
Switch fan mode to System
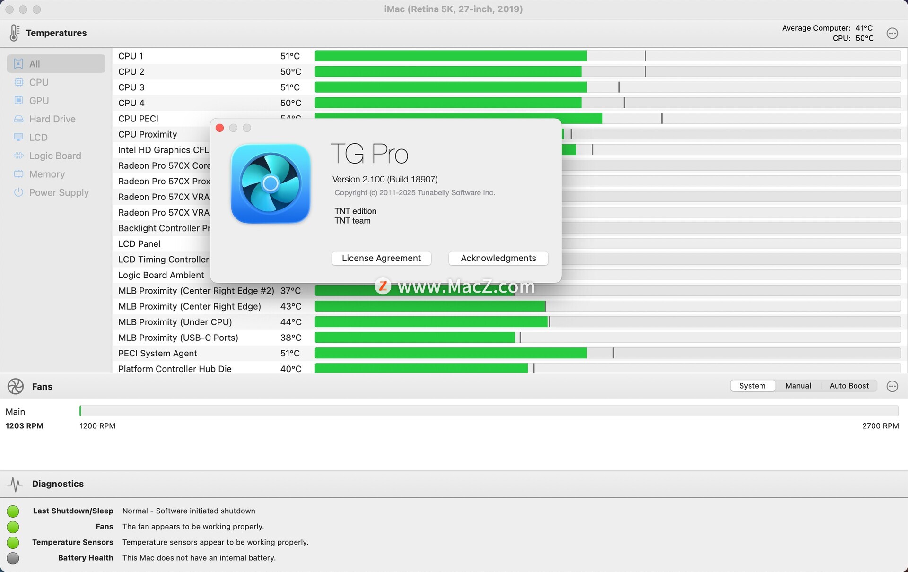pos(752,386)
